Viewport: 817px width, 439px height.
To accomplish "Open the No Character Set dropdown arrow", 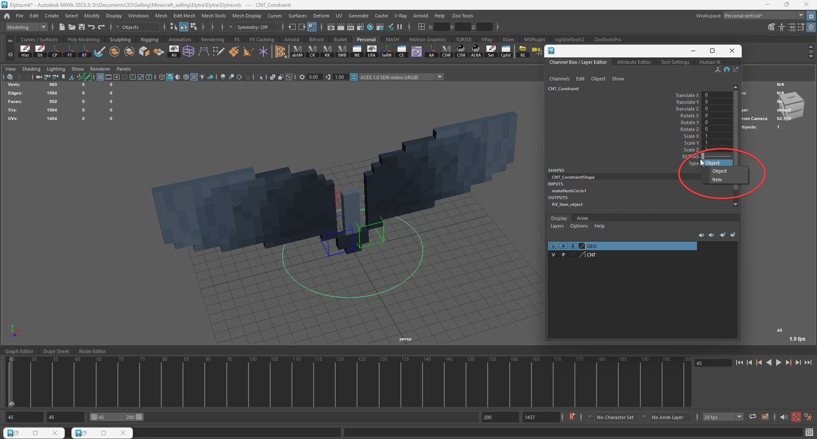I will tap(589, 417).
